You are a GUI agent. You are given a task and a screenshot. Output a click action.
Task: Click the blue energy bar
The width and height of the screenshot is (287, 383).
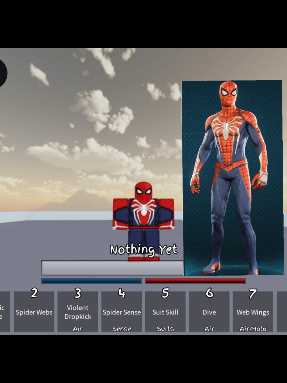91,281
